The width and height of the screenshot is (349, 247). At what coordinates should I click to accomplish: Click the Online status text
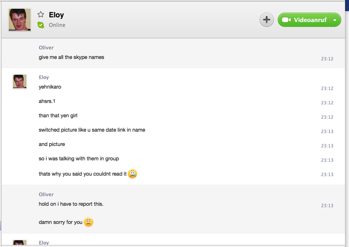[x=57, y=25]
